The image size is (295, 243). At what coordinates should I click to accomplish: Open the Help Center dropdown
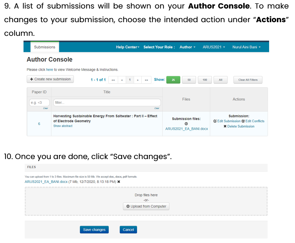(x=127, y=47)
